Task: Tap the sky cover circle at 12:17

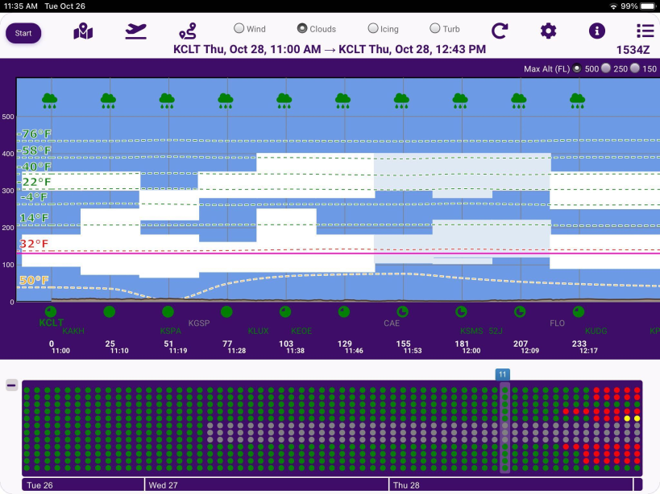Action: (x=579, y=311)
